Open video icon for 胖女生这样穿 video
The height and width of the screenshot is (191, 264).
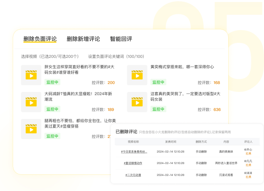point(31,75)
